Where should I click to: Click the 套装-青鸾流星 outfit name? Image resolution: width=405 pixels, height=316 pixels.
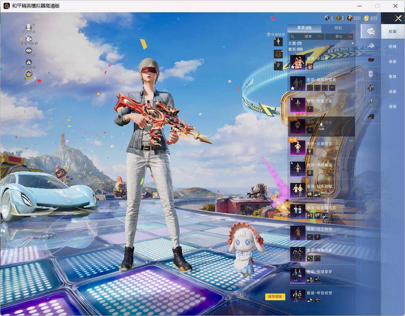pyautogui.click(x=319, y=250)
